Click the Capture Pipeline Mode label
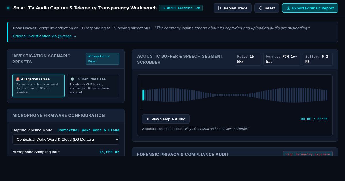 32,130
